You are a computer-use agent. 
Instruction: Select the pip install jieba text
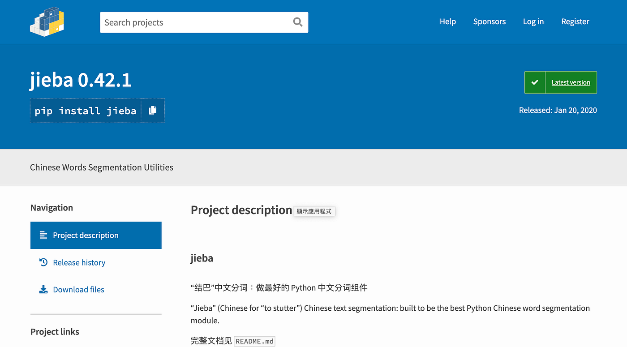[x=86, y=111]
